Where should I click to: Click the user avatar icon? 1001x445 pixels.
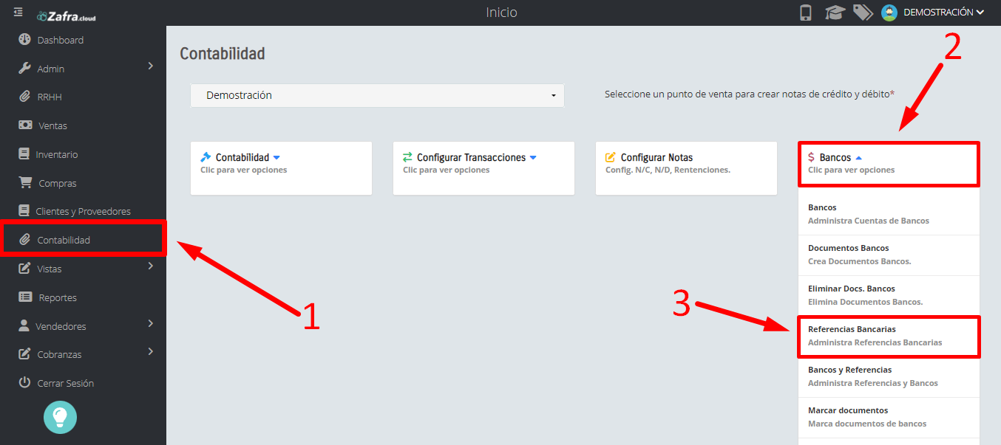click(889, 13)
